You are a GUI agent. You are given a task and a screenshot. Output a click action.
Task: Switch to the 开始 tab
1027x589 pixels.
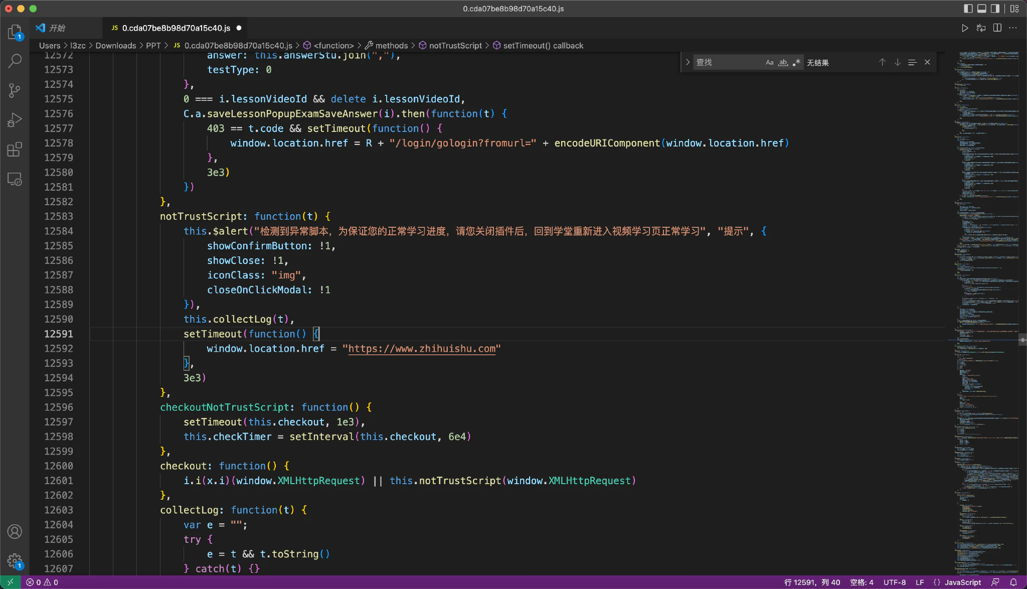[57, 28]
